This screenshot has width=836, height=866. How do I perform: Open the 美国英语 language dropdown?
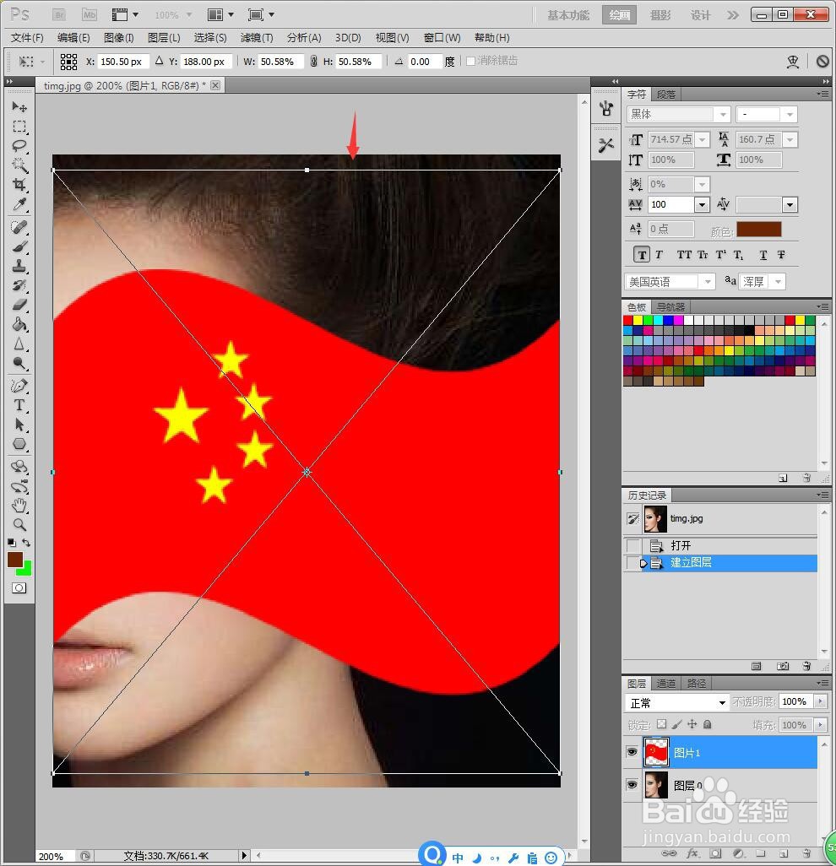708,282
